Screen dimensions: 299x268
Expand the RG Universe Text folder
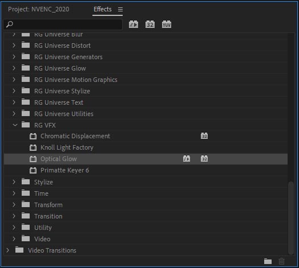click(x=14, y=102)
